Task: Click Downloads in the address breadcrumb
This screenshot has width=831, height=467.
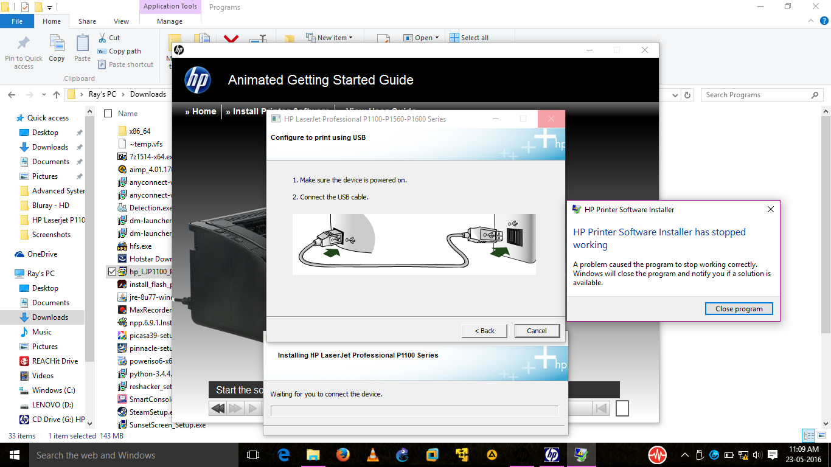Action: tap(148, 94)
